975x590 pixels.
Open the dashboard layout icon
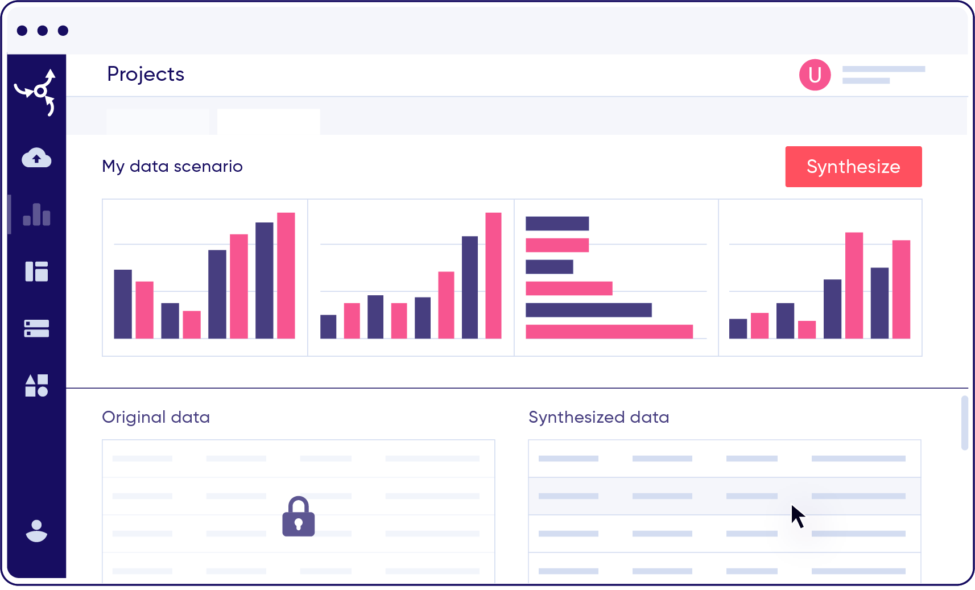click(x=36, y=271)
